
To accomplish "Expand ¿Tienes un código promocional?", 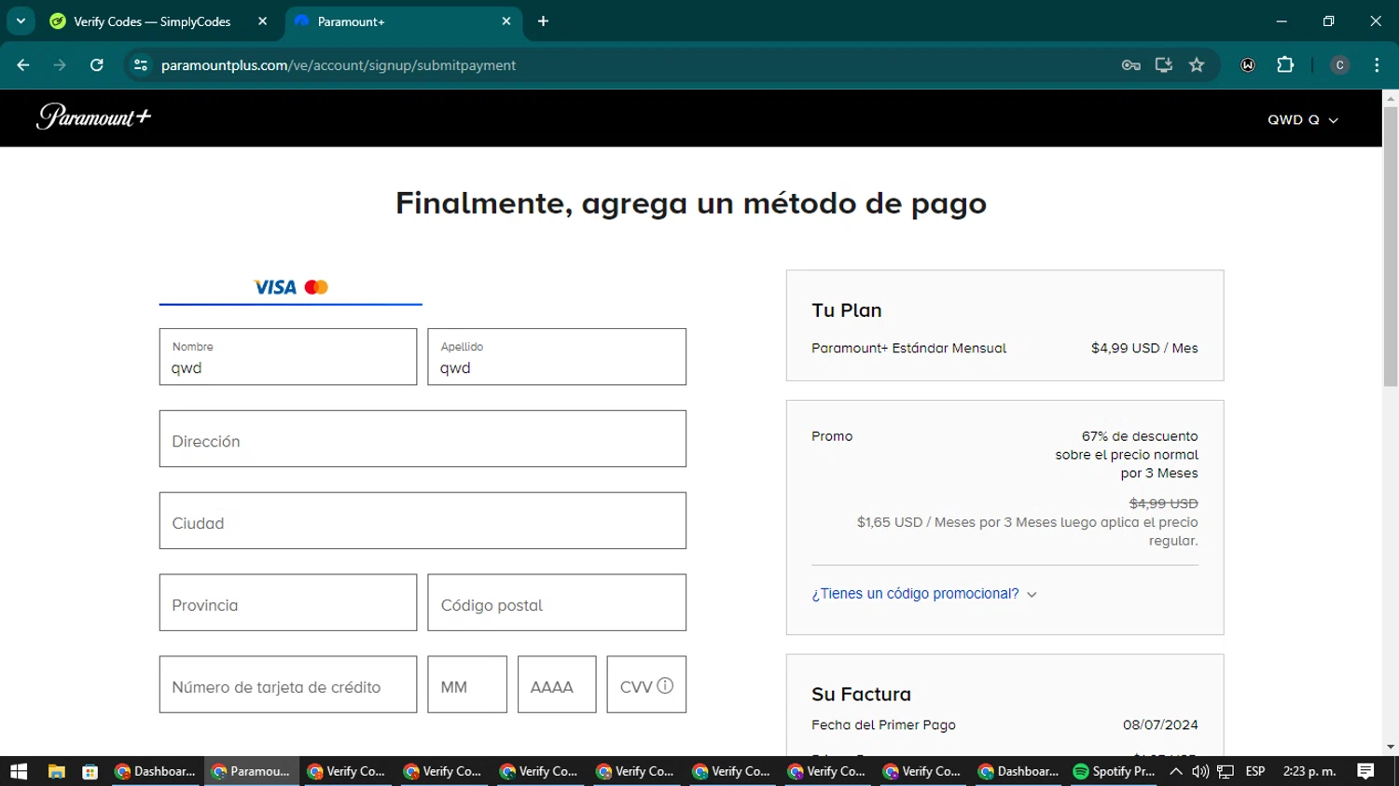I will [x=923, y=594].
